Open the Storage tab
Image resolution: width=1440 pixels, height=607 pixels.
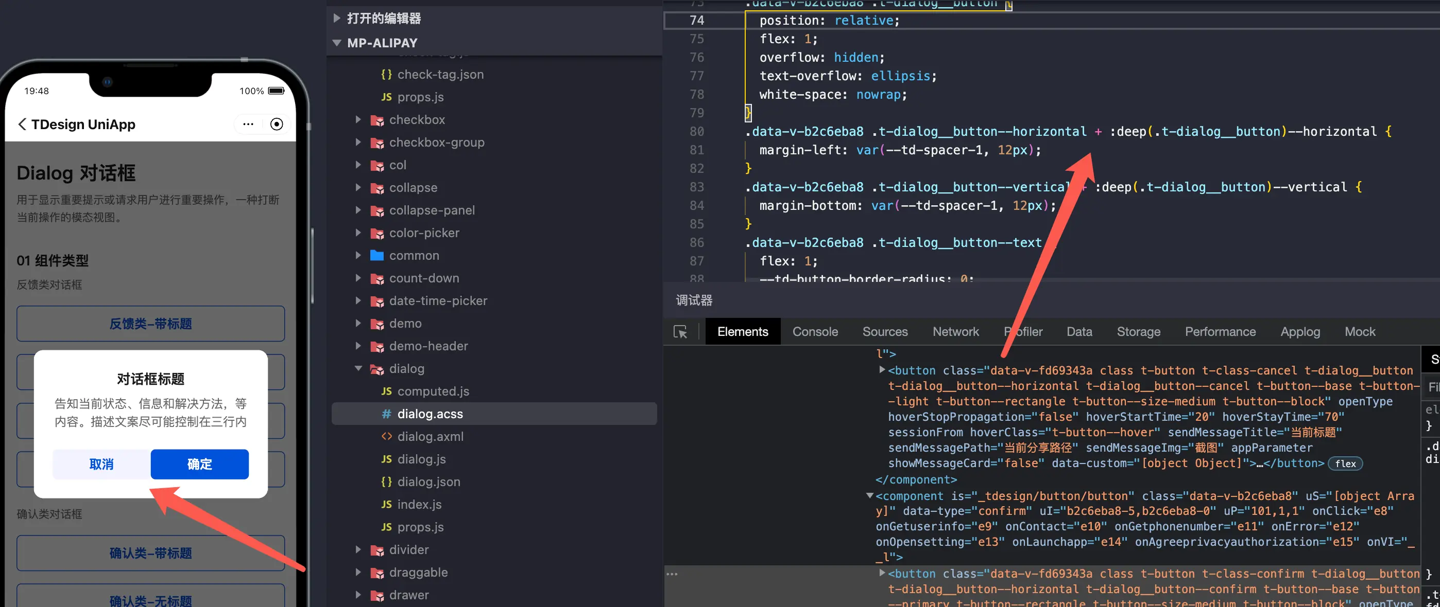[x=1138, y=332]
